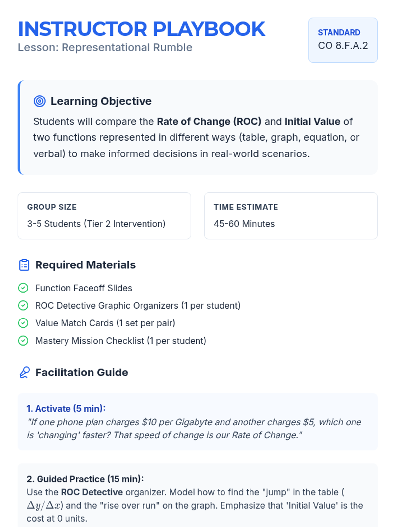This screenshot has width=395, height=527.
Task: Click green check icon for Value Match Cards
Action: point(23,323)
